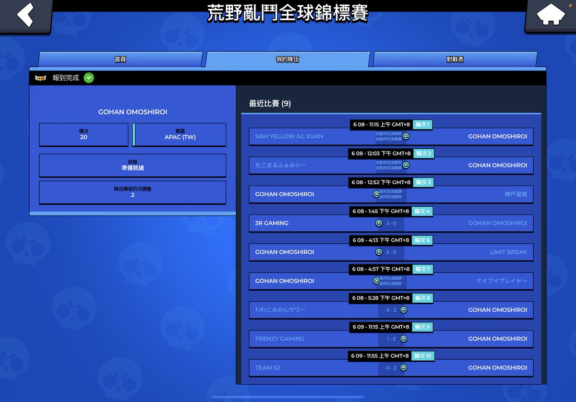The height and width of the screenshot is (402, 576).
Task: Open match against SAM YELLOW AG XUAN
Action: [391, 137]
